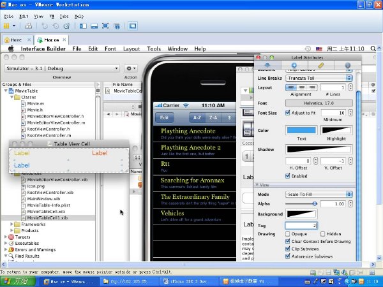Open the Time Machine menu bar icon
This screenshot has height=287, width=383.
[x=308, y=49]
